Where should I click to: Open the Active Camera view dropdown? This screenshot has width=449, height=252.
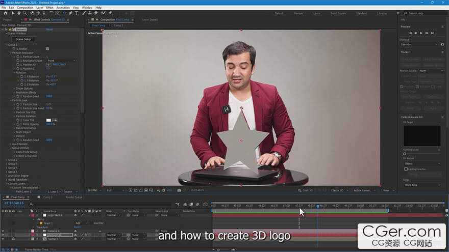(364, 190)
